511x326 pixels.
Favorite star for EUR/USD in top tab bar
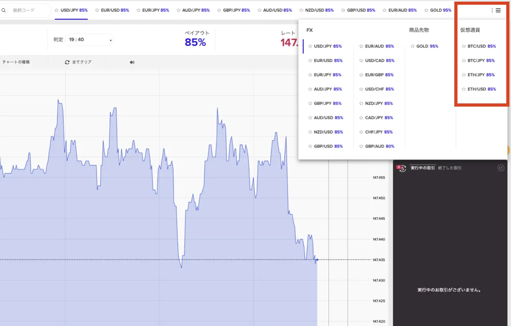point(97,10)
